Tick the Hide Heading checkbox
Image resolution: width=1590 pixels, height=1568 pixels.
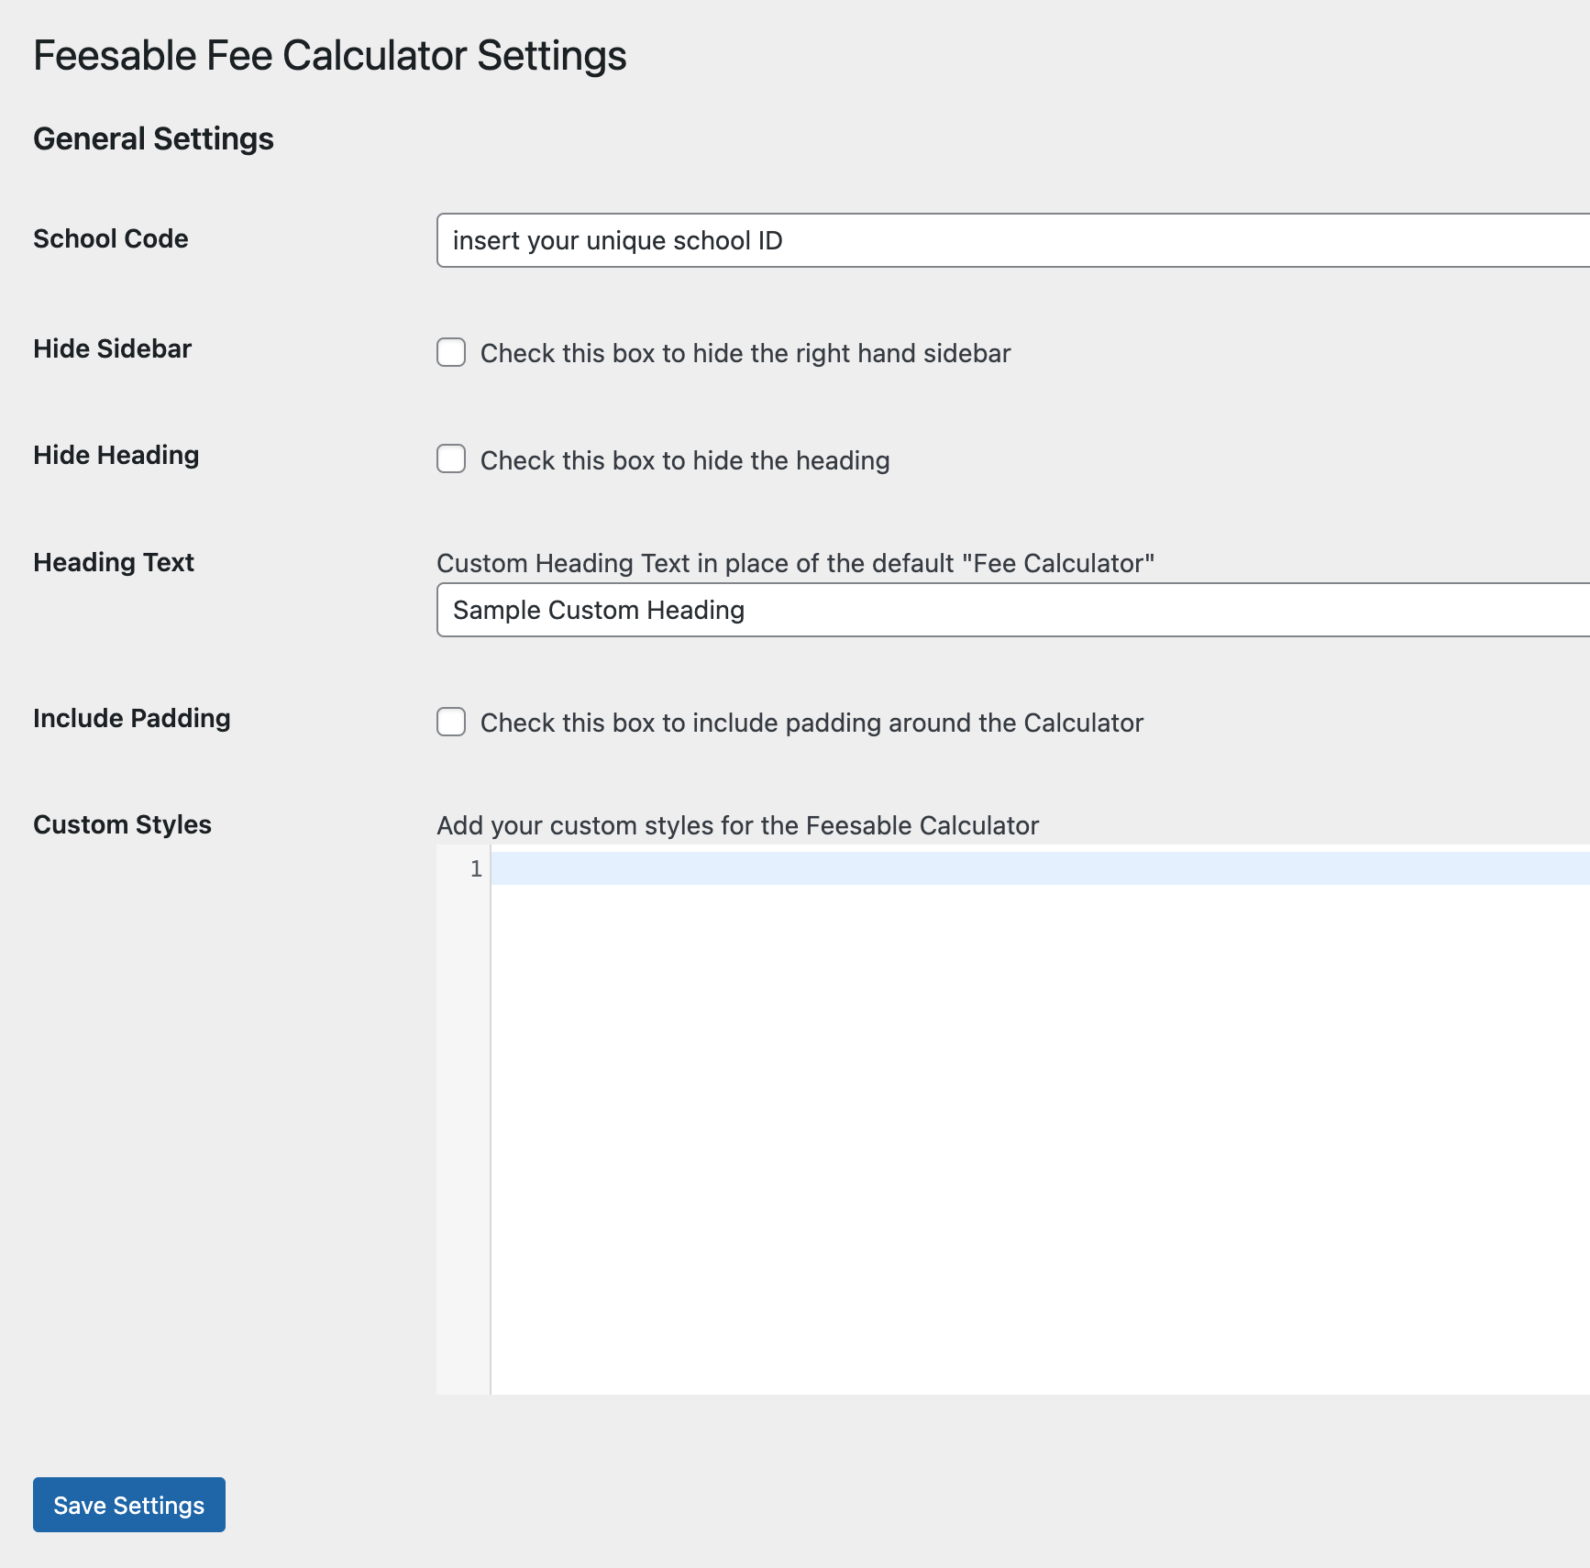pyautogui.click(x=451, y=458)
